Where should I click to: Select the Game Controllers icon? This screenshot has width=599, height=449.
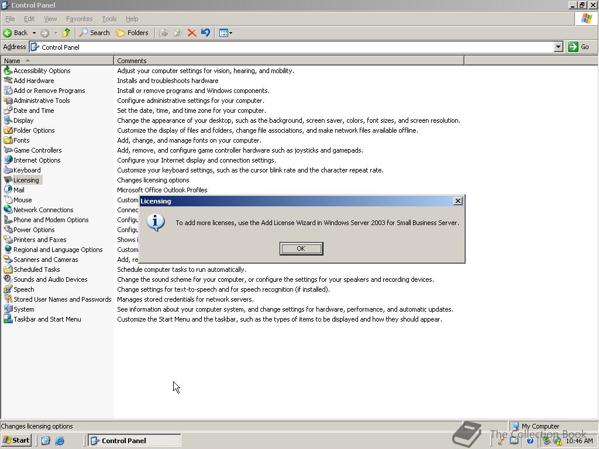pyautogui.click(x=8, y=150)
